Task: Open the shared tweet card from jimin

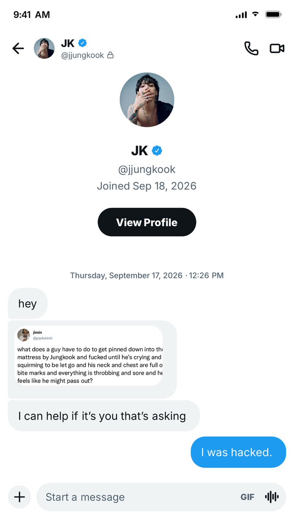Action: point(90,356)
